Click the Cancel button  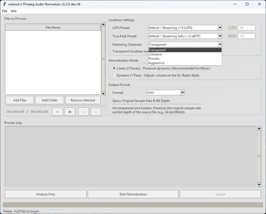pos(220,194)
